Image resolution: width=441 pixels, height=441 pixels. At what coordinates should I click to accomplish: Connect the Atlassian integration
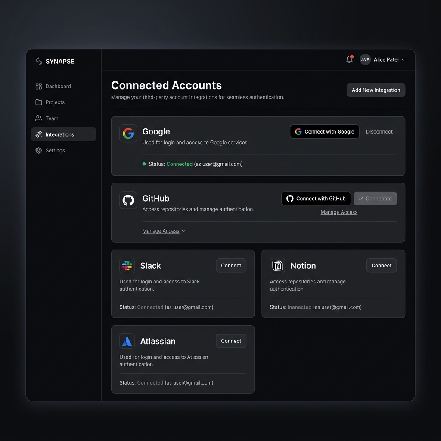[231, 341]
